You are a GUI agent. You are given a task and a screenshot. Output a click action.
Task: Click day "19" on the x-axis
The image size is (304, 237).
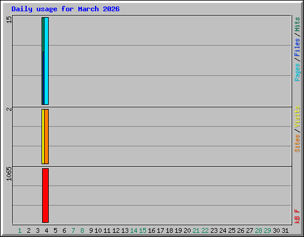pos(178,230)
